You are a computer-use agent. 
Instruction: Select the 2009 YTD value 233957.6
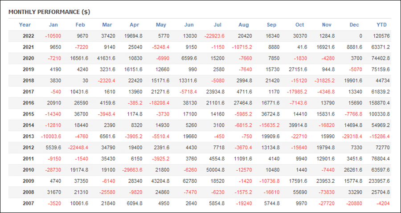tap(379, 181)
